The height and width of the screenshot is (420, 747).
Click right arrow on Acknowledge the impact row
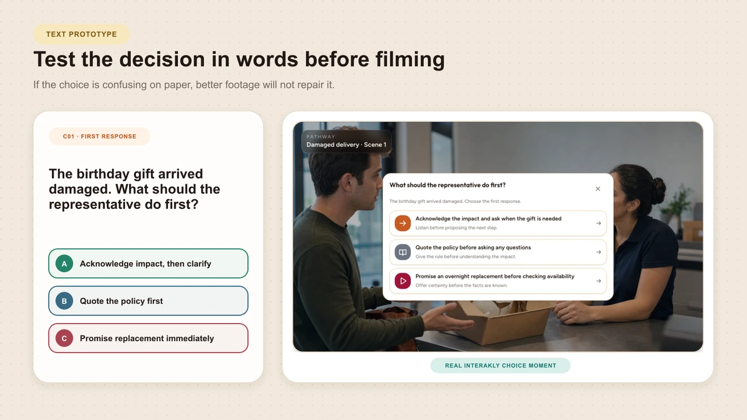(599, 223)
